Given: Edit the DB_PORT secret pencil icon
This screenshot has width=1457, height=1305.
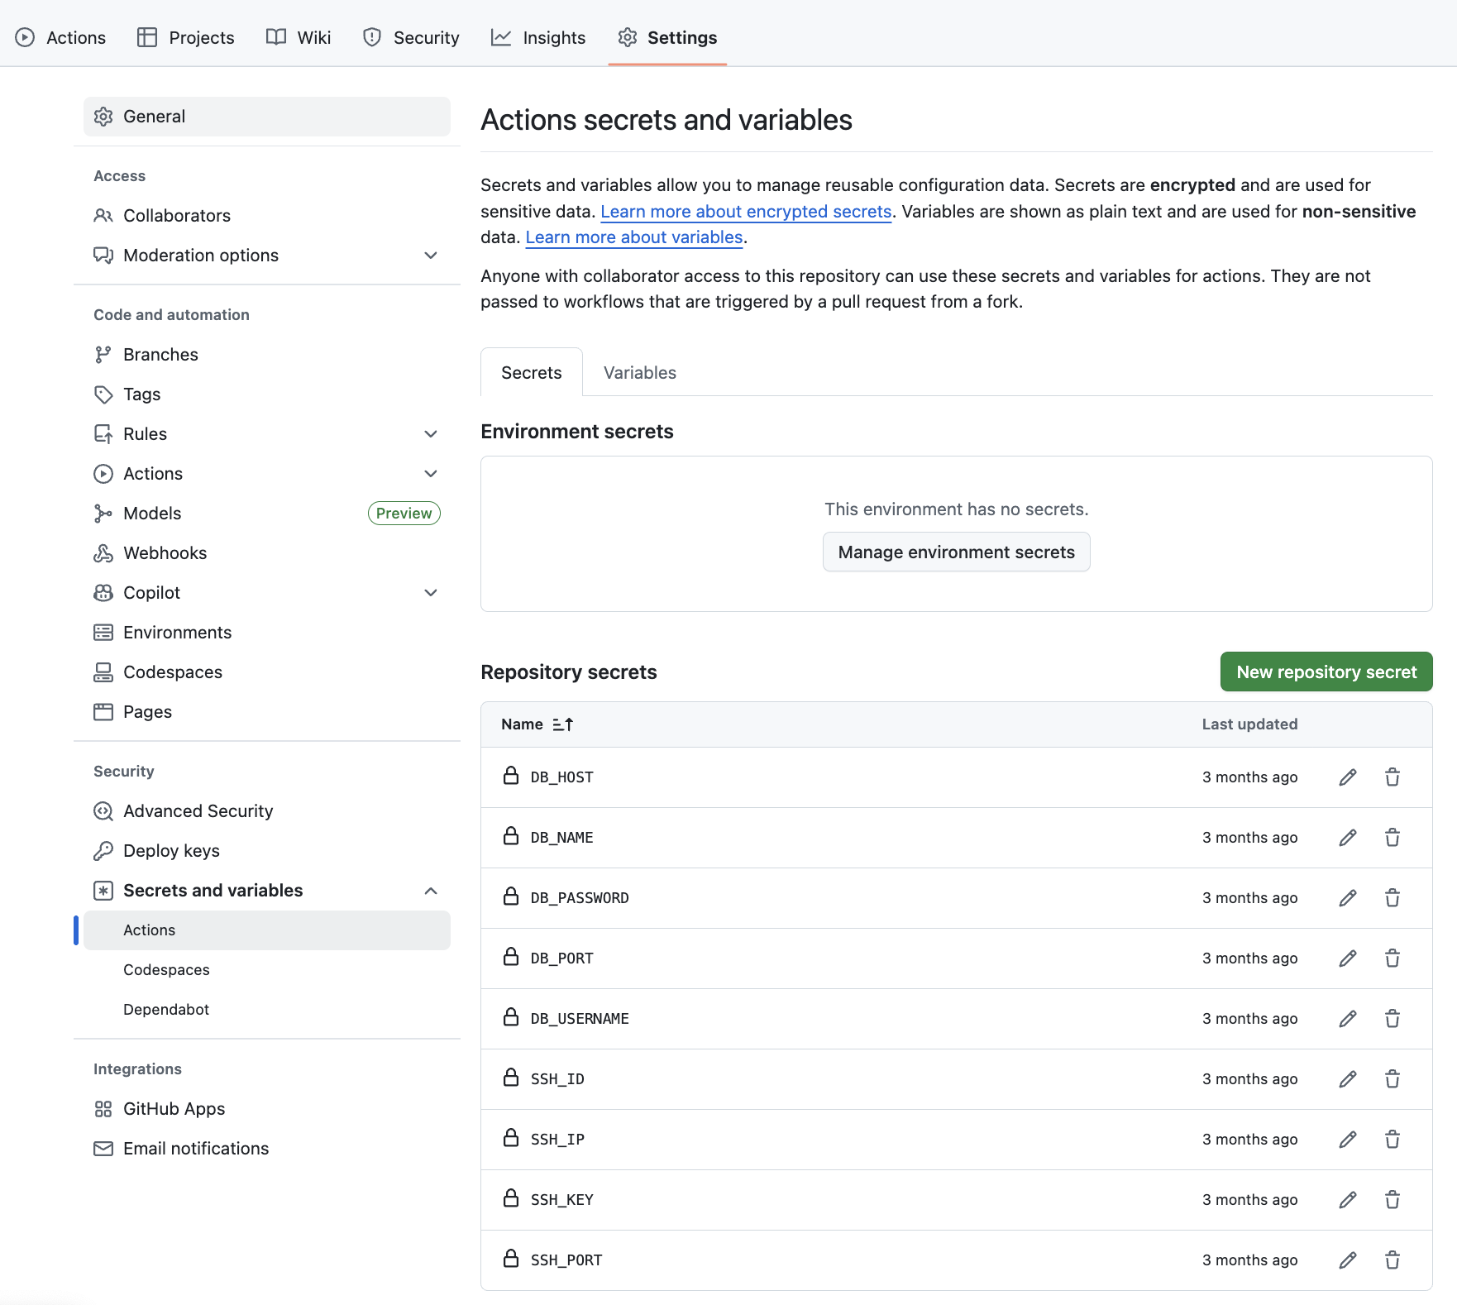Looking at the screenshot, I should [x=1348, y=958].
